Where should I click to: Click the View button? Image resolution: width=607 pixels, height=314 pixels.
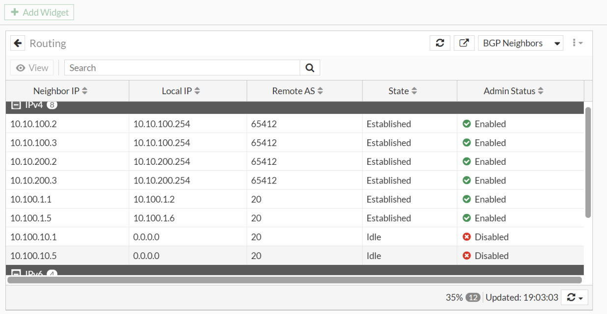pyautogui.click(x=32, y=68)
